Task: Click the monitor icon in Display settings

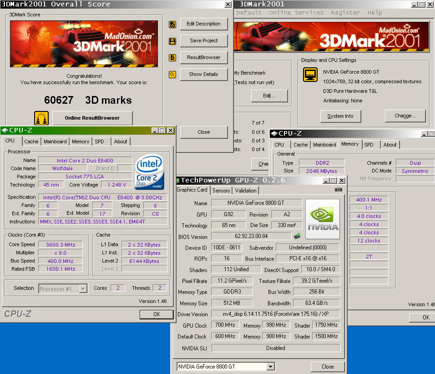Action: pos(310,75)
